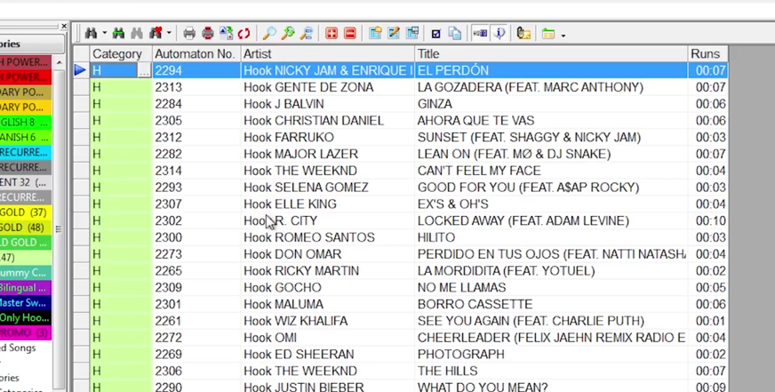Screen dimensions: 775x392
Task: Select Runs value 00:10
Action: [710, 221]
